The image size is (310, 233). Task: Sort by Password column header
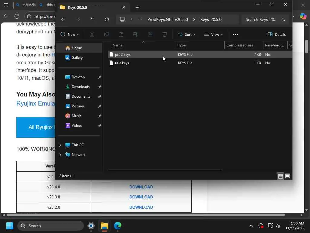pyautogui.click(x=275, y=45)
